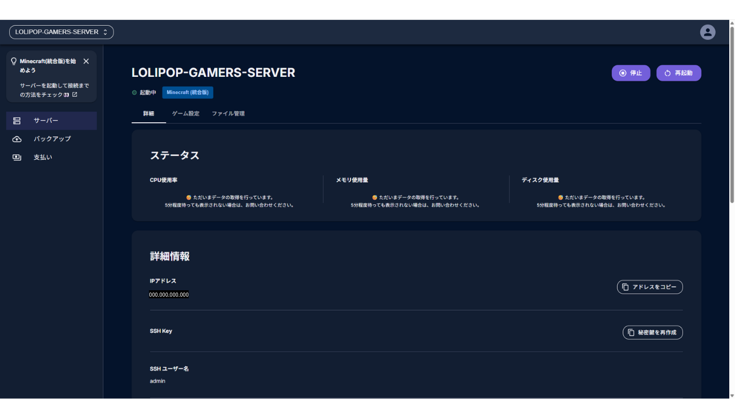Click the SSH Key label
This screenshot has height=413, width=735.
click(161, 331)
